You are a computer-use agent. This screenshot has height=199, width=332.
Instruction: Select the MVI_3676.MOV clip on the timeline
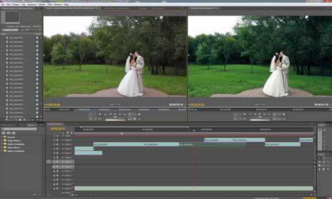point(283,144)
